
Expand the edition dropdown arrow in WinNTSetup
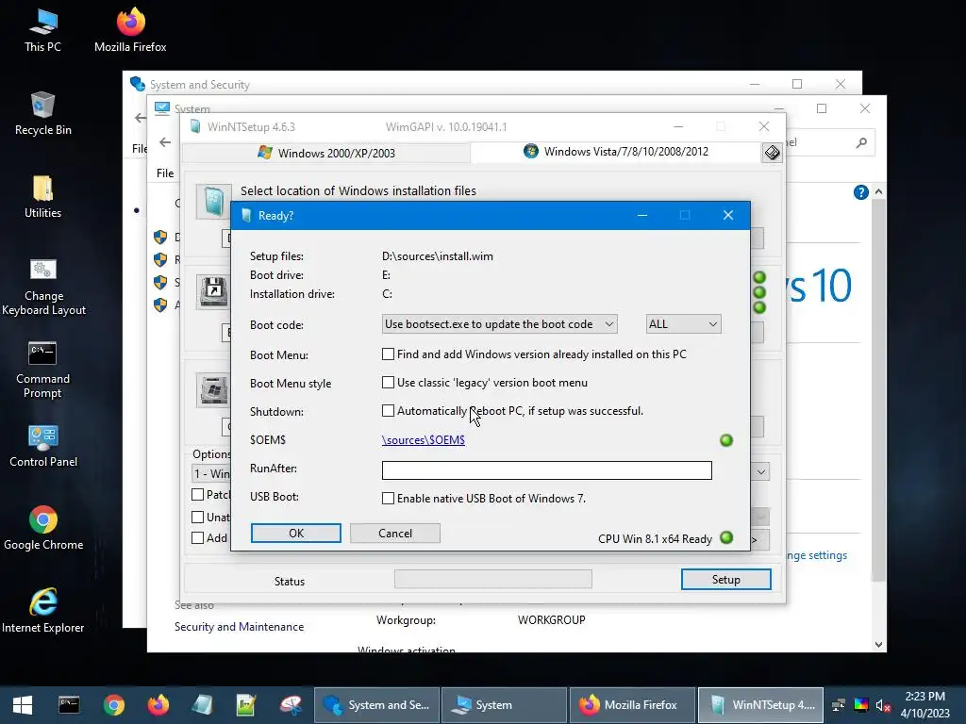point(761,472)
